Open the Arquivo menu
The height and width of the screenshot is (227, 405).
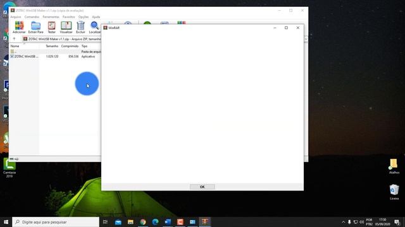tap(15, 17)
